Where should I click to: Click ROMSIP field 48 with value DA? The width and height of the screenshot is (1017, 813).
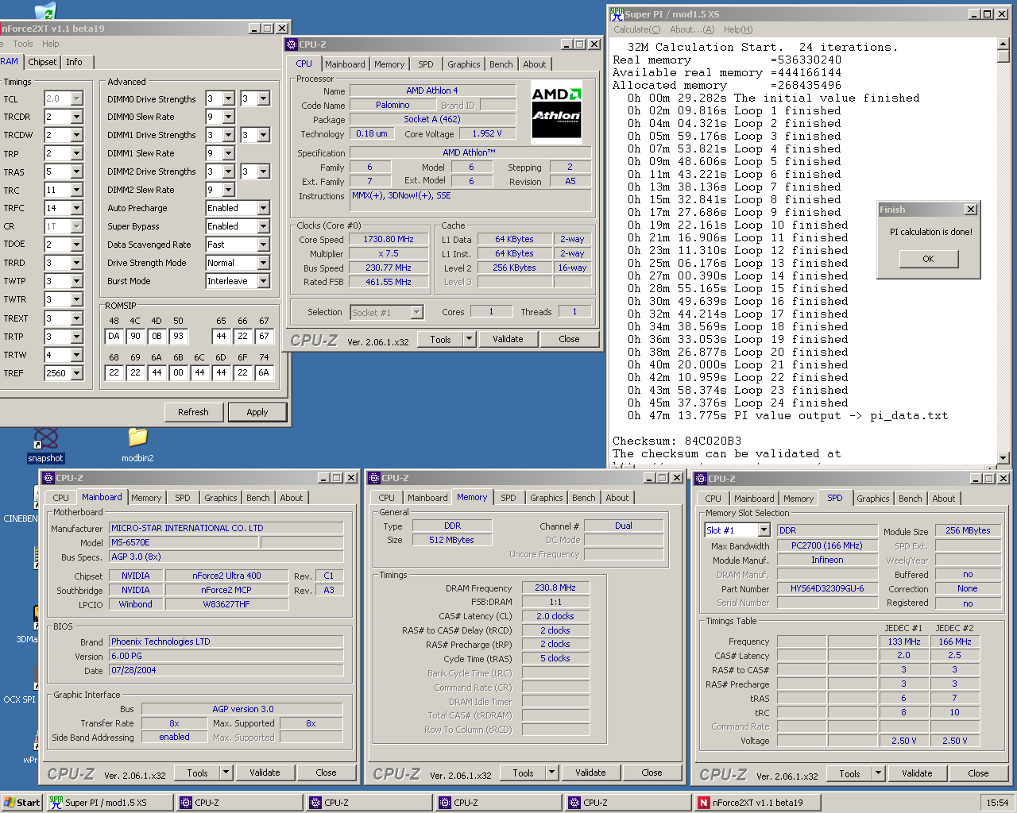point(114,336)
